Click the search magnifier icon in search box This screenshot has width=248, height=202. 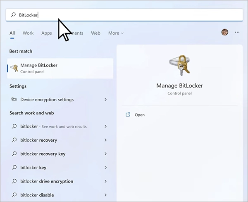(x=13, y=15)
